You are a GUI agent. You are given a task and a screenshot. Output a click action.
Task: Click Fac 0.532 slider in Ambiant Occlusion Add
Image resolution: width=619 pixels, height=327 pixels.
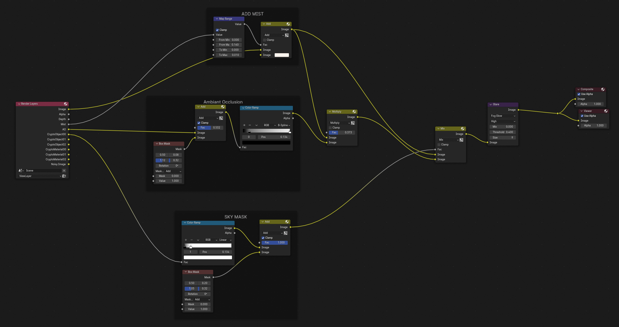coord(210,128)
